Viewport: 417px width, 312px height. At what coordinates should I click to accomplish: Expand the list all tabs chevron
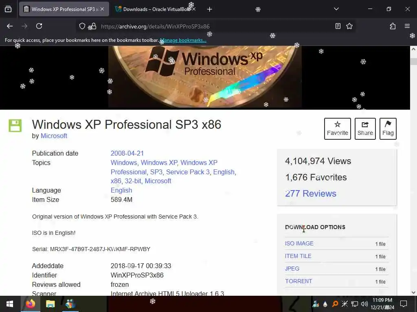tap(336, 9)
